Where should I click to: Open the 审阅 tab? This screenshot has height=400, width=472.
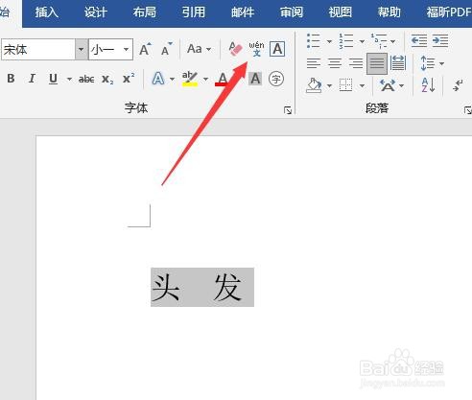coord(292,12)
